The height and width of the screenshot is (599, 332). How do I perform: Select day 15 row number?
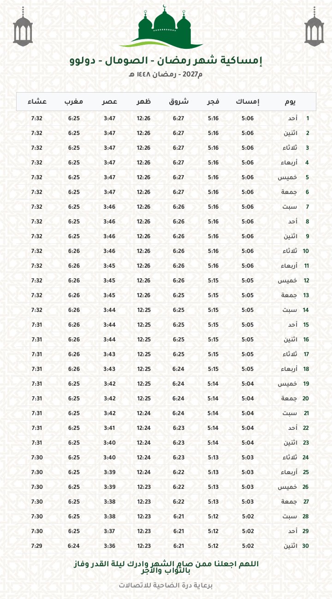coord(306,325)
